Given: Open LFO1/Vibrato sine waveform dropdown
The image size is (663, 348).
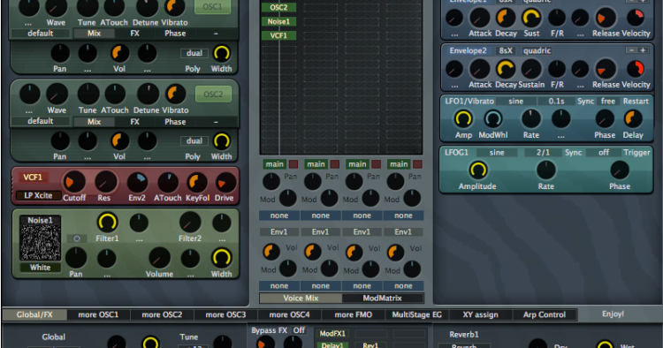Looking at the screenshot, I should (x=516, y=102).
